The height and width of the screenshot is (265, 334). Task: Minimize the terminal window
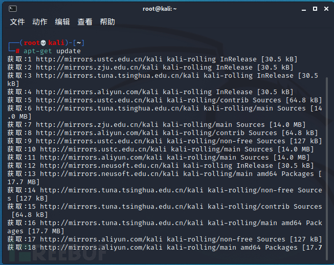[304, 9]
